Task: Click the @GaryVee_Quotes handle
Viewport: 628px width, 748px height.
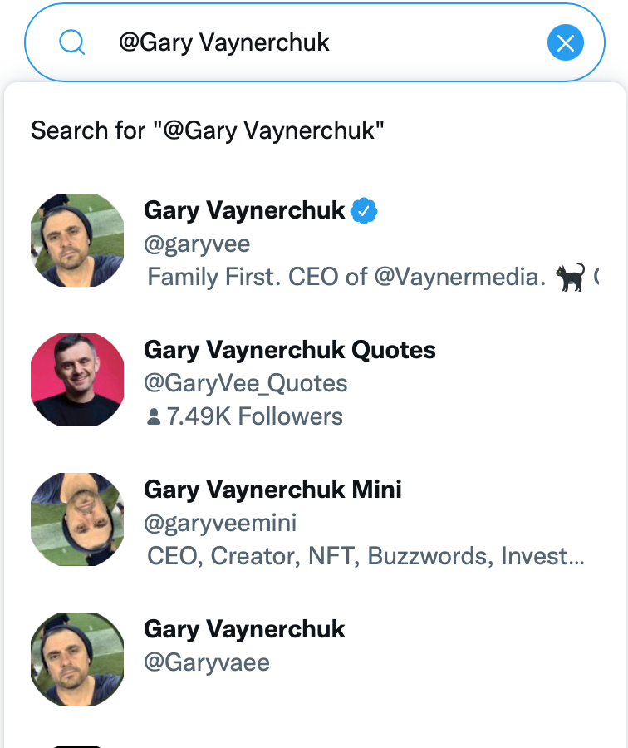Action: click(246, 383)
